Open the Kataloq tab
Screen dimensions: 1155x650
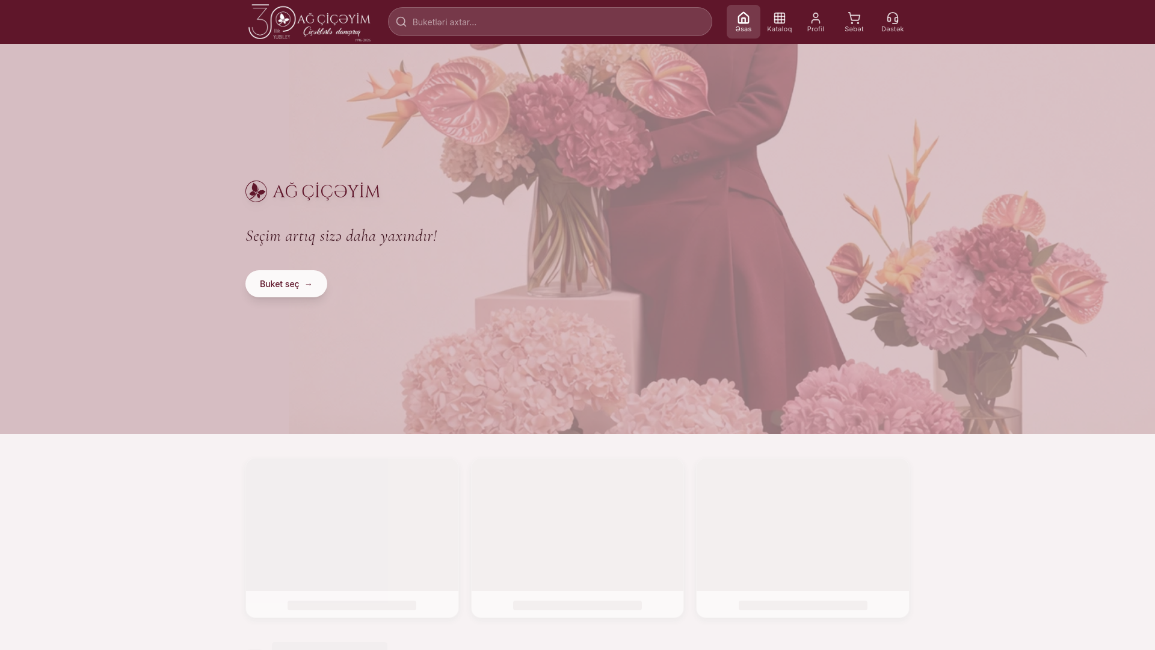pos(779,22)
